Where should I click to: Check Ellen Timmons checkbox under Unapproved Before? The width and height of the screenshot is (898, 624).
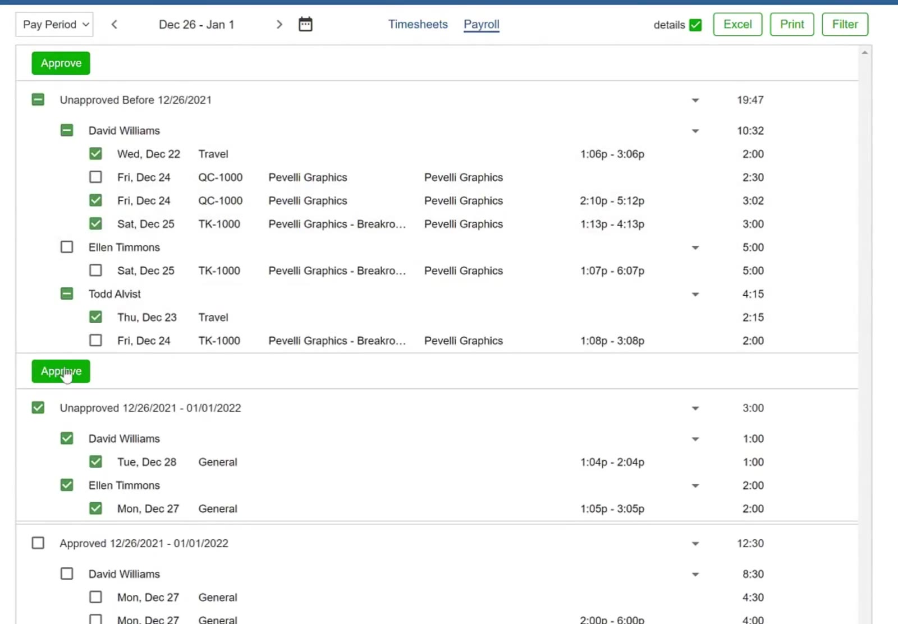[x=66, y=247]
